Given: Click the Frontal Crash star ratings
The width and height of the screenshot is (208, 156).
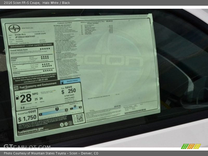Looking at the screenshot, I should click(x=44, y=58).
